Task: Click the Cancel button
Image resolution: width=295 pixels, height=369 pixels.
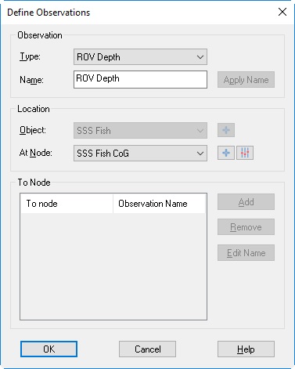Action: (147, 349)
